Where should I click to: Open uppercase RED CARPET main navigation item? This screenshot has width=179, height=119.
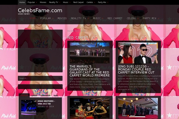pyautogui.click(x=115, y=18)
